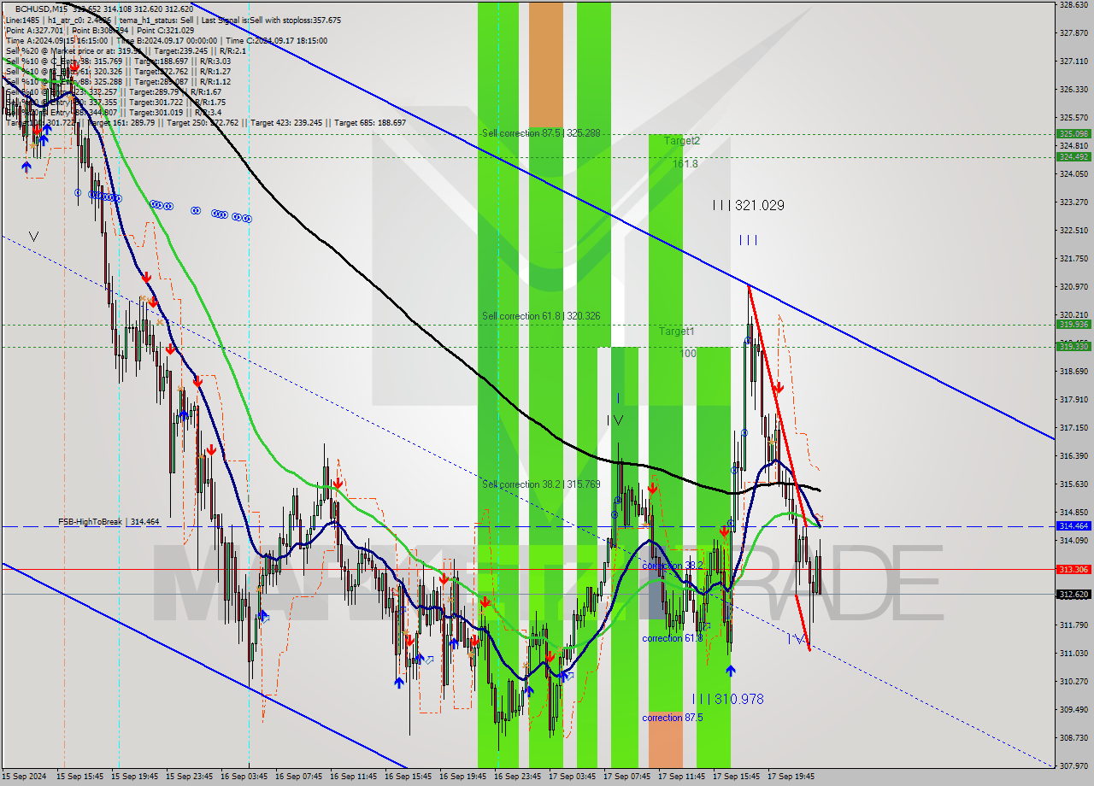Click the 317.910 price axis value
Screen dimensions: 1094x786
click(1073, 400)
